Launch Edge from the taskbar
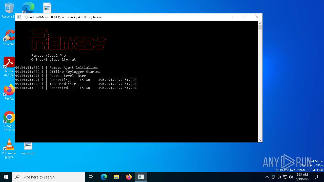324x182 pixels. click(104, 177)
